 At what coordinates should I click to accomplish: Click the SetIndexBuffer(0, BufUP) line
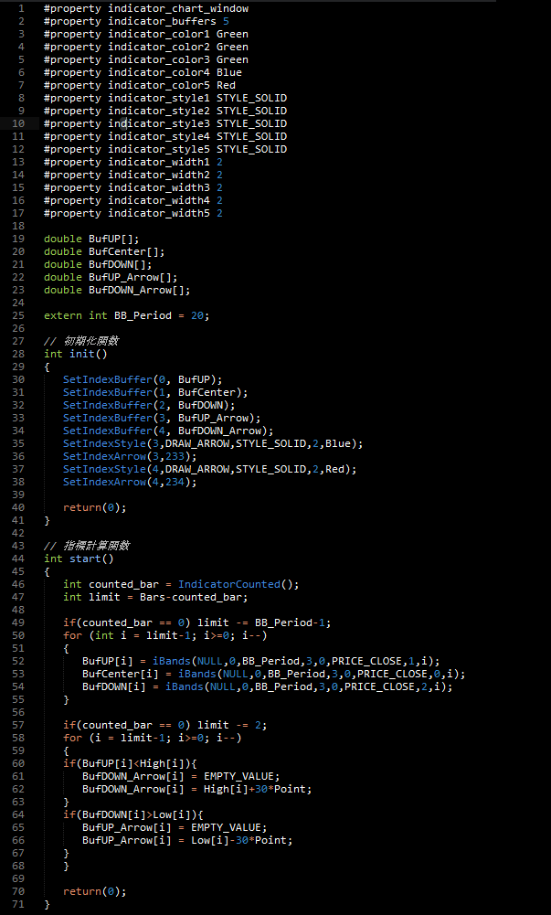coord(143,379)
